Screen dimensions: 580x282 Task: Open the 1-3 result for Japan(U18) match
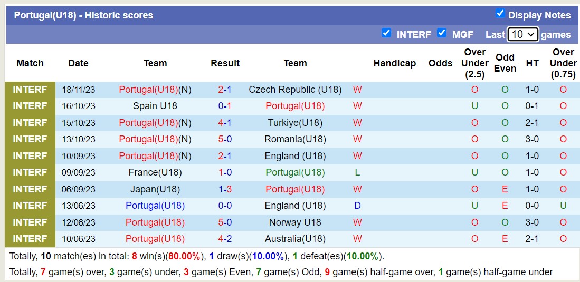(225, 189)
